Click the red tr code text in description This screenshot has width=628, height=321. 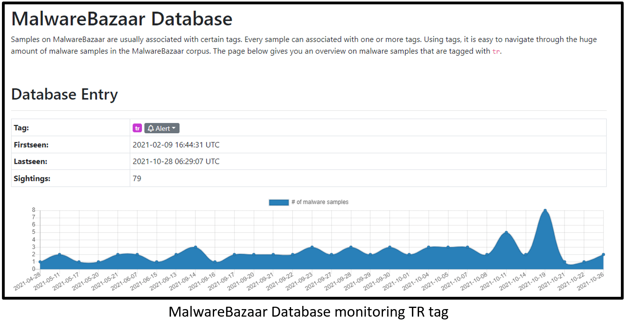[x=496, y=51]
